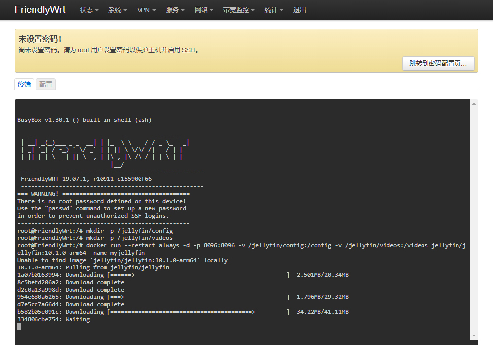Click the terminal cursor line
The image size is (493, 354).
click(19, 327)
